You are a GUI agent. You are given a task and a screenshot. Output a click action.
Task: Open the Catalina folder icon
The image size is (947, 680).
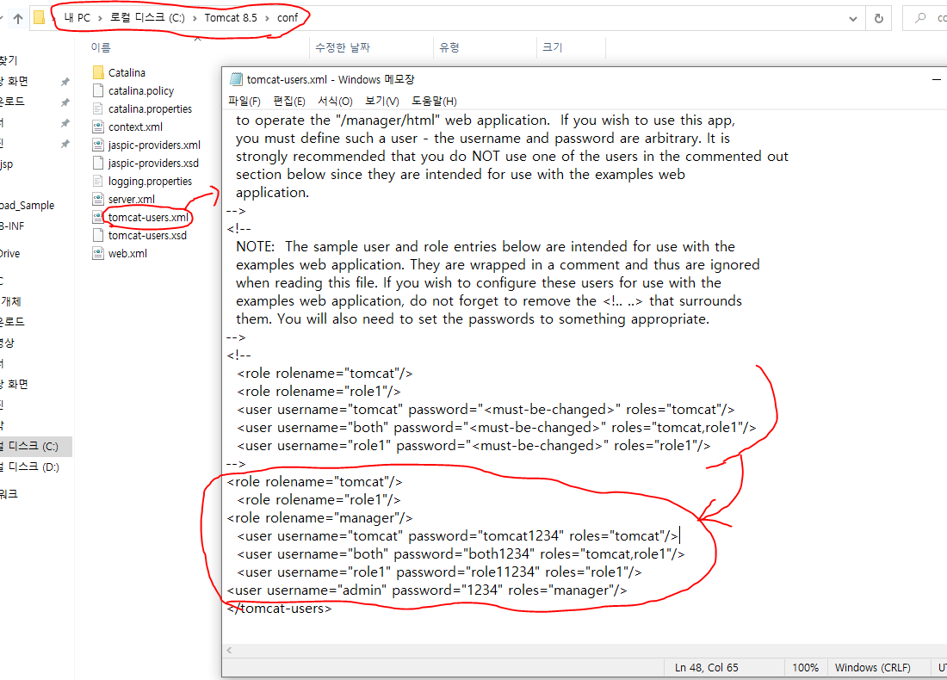tap(98, 72)
